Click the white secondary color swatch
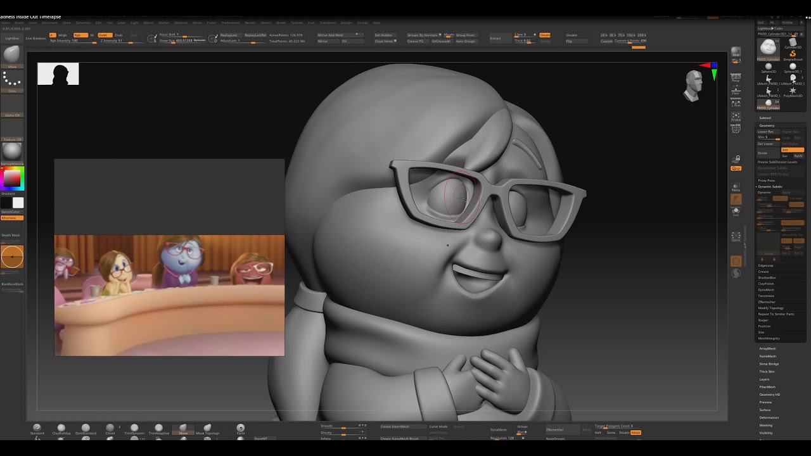Screen dimensions: 811x456 coord(18,203)
